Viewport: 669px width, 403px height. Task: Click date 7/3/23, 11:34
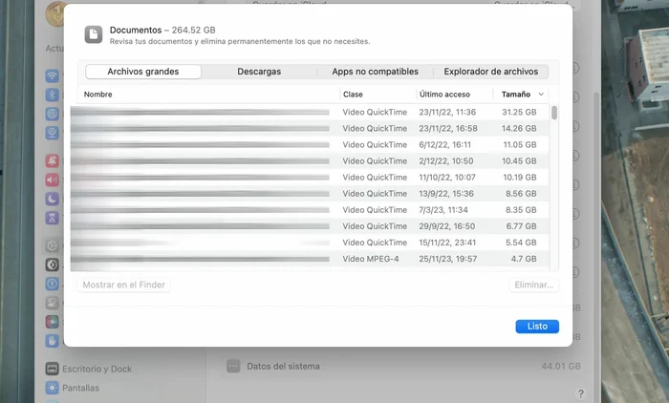click(443, 210)
